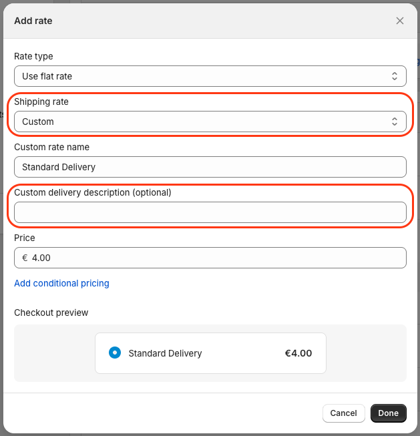Select the Price input showing 4.00
The image size is (420, 436).
(x=210, y=258)
